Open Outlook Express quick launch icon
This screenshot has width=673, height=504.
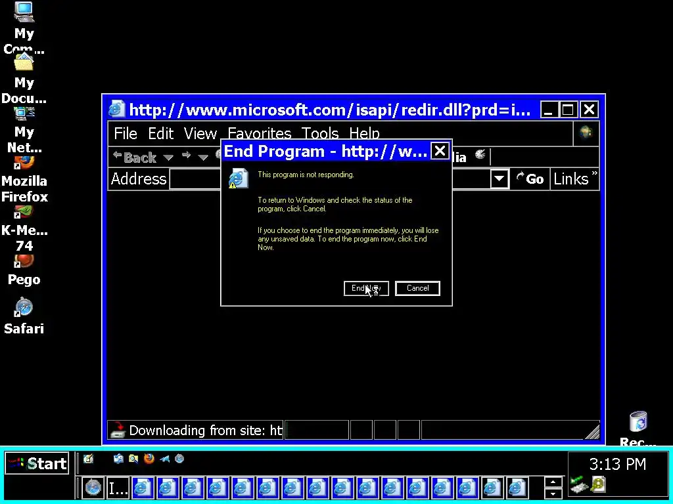tap(118, 459)
